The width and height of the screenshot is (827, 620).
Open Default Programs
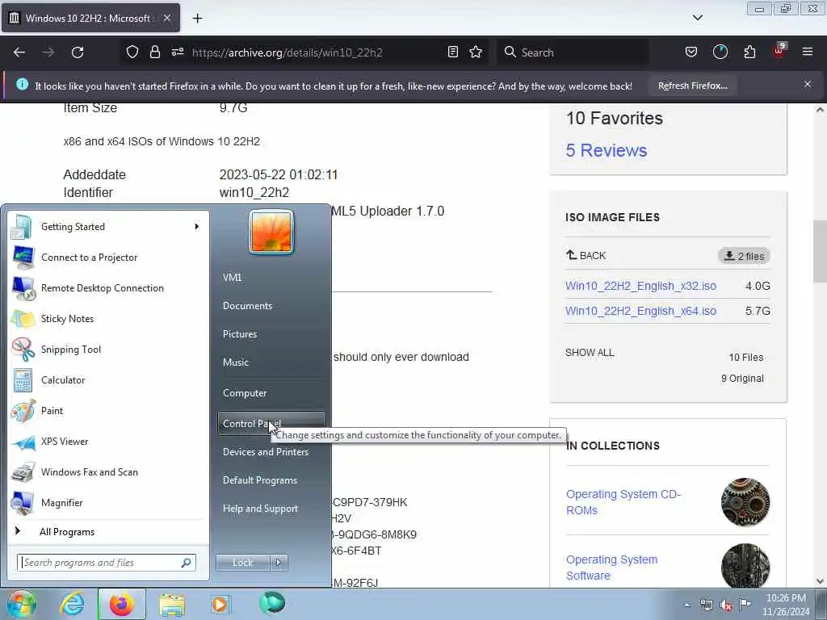click(271, 480)
